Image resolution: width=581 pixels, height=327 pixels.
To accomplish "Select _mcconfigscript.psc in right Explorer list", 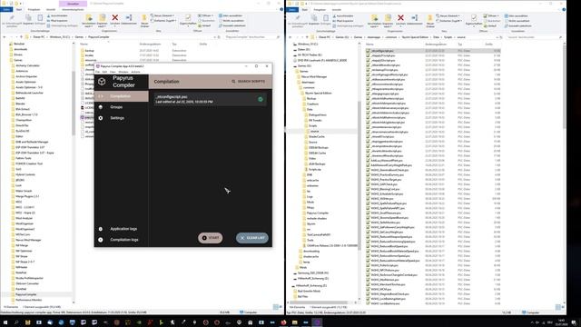I will [x=433, y=51].
